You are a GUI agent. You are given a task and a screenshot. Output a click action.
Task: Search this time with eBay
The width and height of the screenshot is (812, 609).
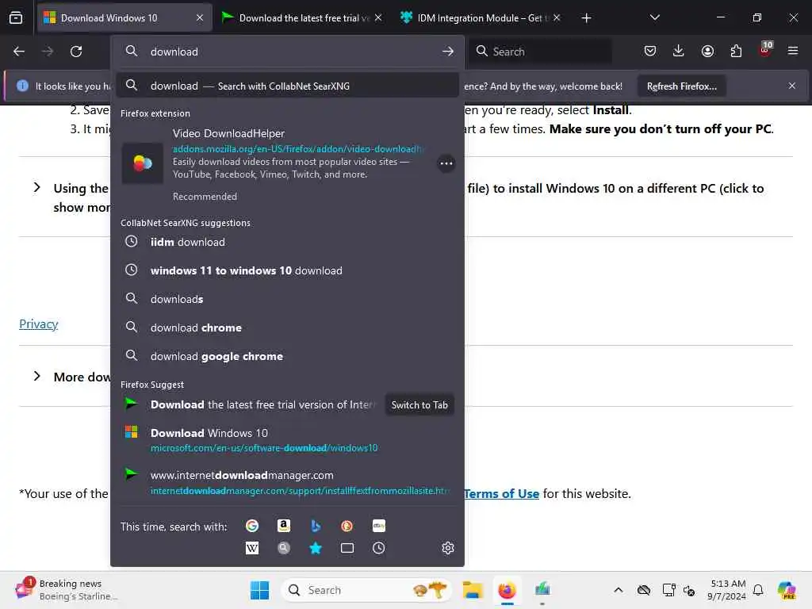378,526
